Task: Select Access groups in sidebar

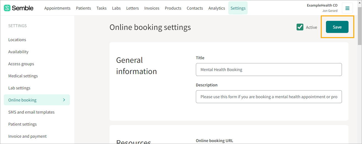Action: pos(21,64)
